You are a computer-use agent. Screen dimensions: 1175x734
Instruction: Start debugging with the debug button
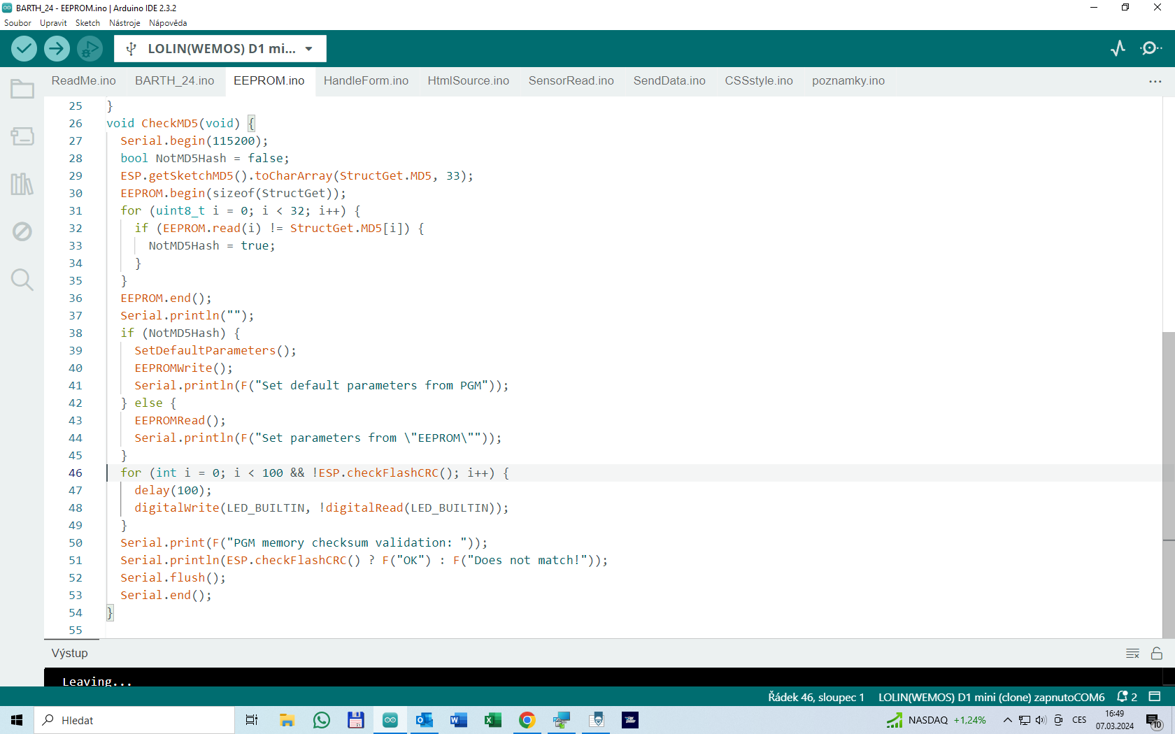(x=90, y=48)
